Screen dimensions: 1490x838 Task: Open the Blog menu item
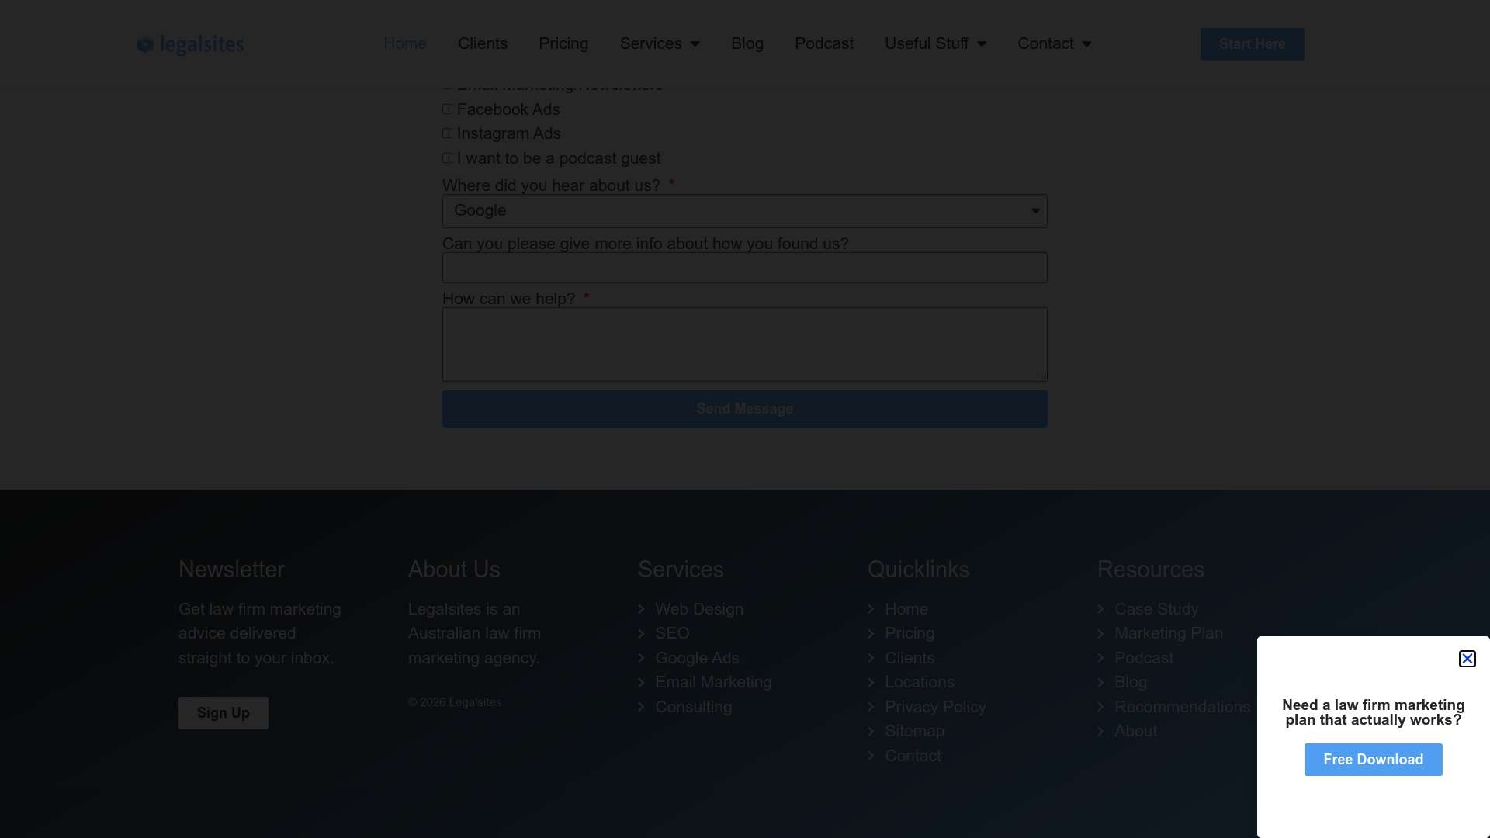pos(747,44)
